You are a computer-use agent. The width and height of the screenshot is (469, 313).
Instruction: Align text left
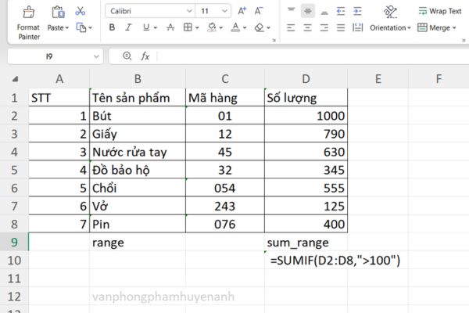tap(291, 28)
